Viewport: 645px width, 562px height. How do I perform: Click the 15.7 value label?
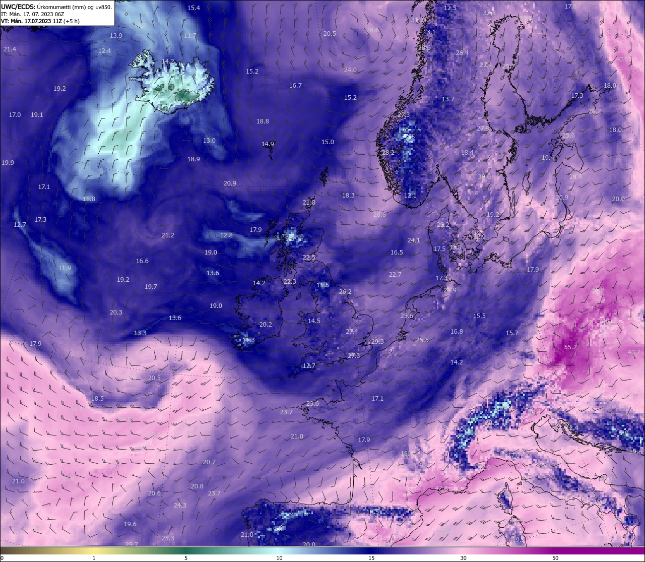click(512, 333)
